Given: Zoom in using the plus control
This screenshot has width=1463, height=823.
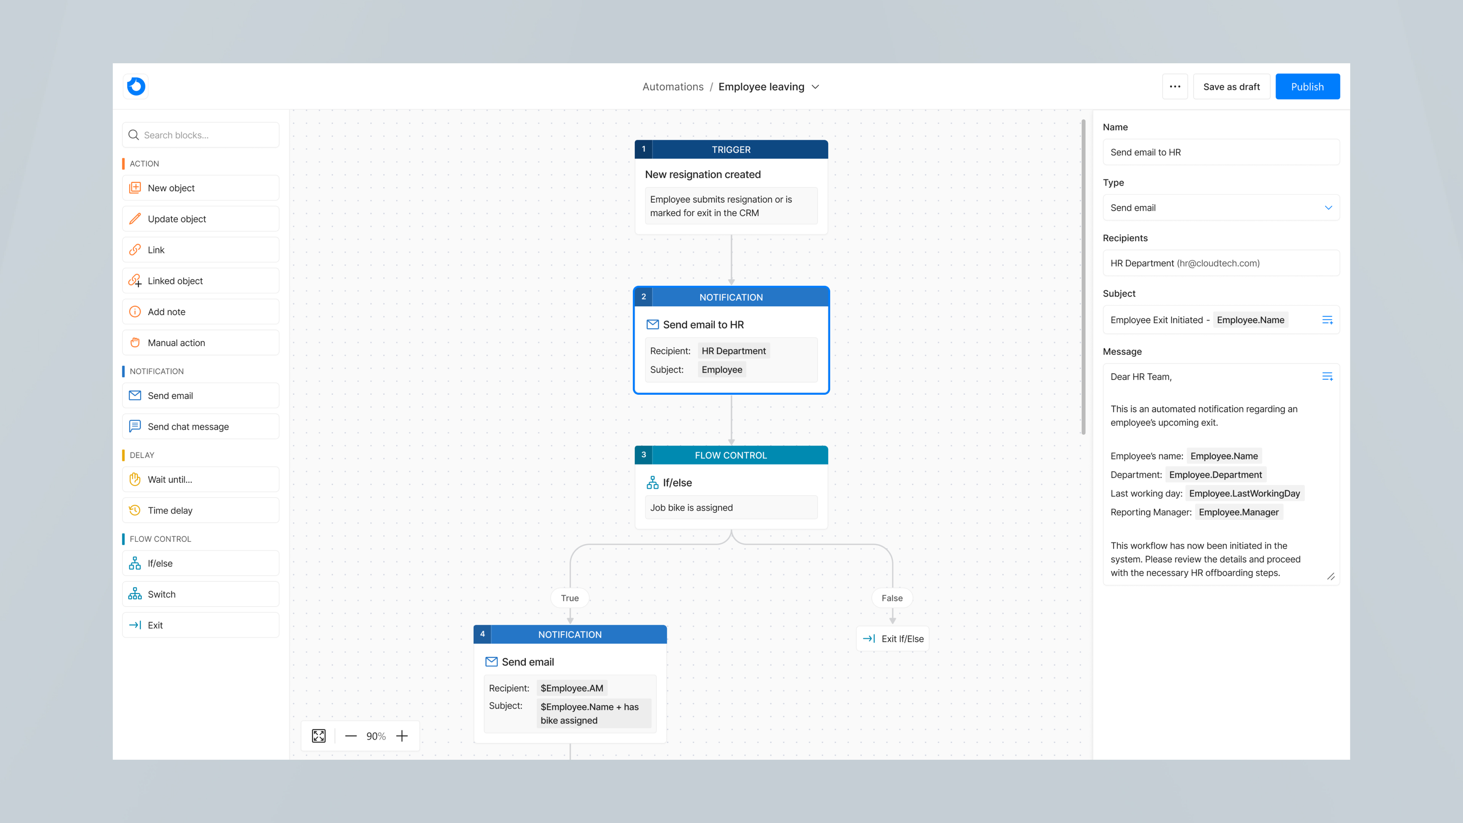Looking at the screenshot, I should (402, 735).
